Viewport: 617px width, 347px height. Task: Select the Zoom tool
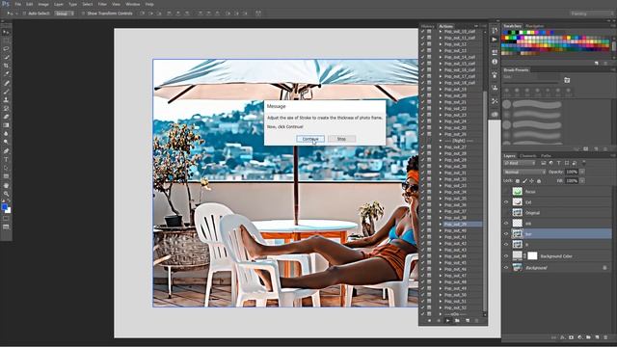[6, 194]
